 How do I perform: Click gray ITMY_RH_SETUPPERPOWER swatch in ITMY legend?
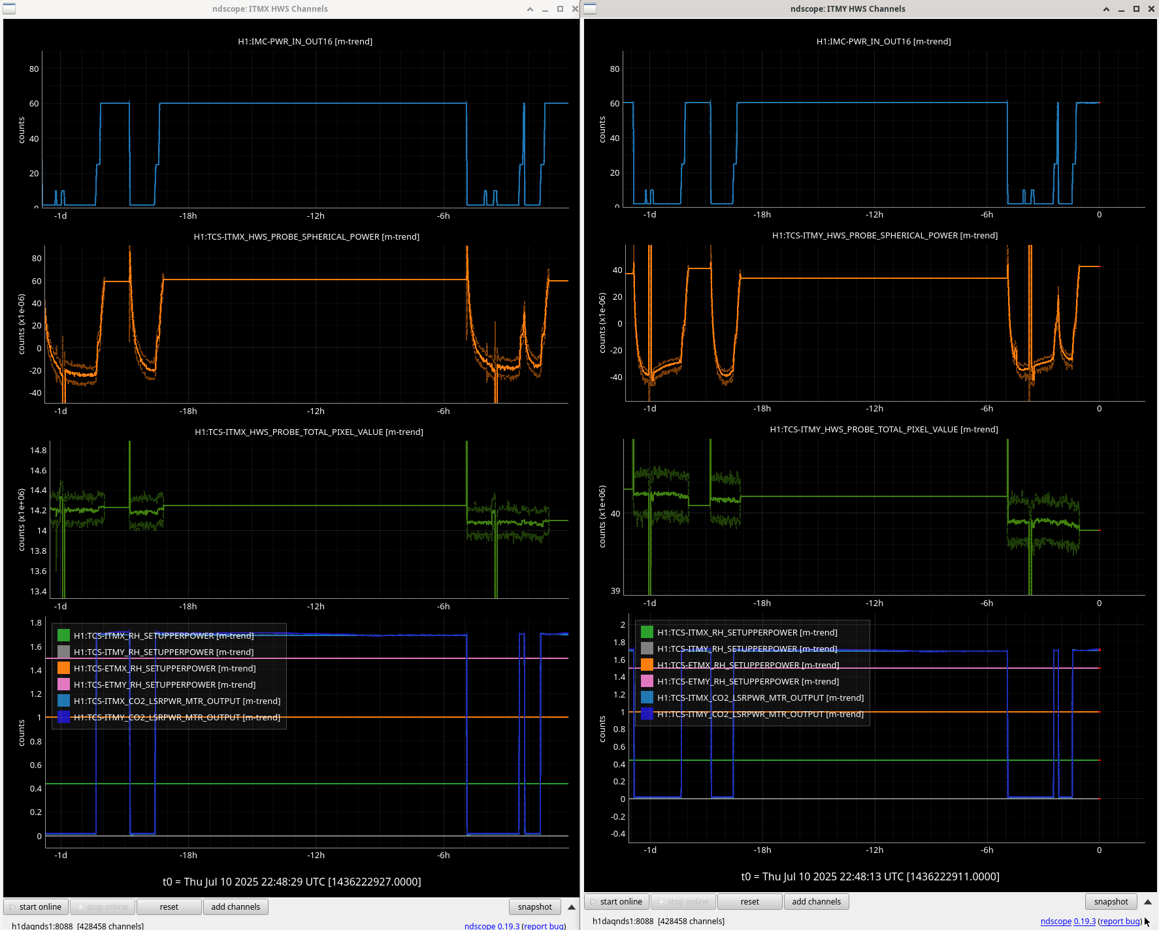point(647,648)
